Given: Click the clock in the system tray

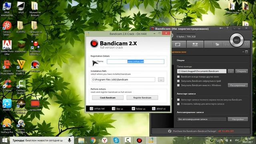Looking at the screenshot, I should (248, 140).
